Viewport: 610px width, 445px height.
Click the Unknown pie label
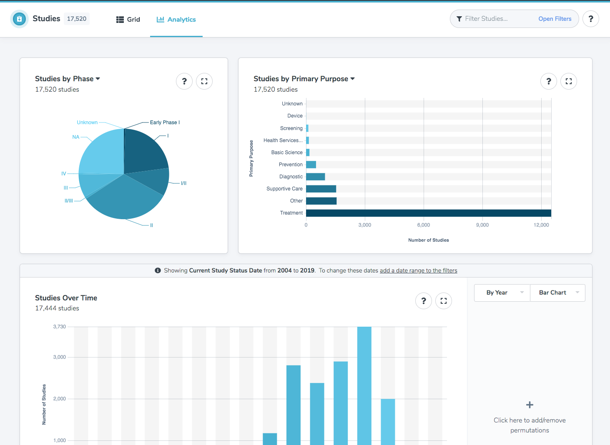(x=87, y=122)
